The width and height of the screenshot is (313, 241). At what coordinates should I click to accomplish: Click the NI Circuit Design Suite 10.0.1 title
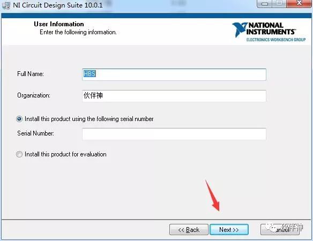click(x=58, y=5)
